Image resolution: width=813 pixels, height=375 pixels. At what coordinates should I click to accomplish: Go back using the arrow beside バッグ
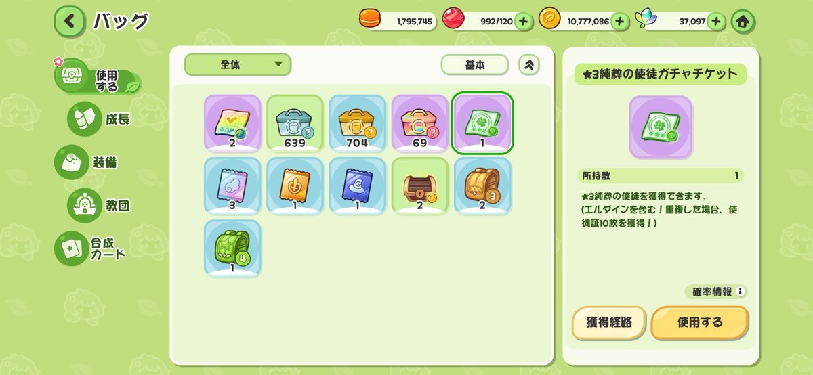tap(70, 22)
